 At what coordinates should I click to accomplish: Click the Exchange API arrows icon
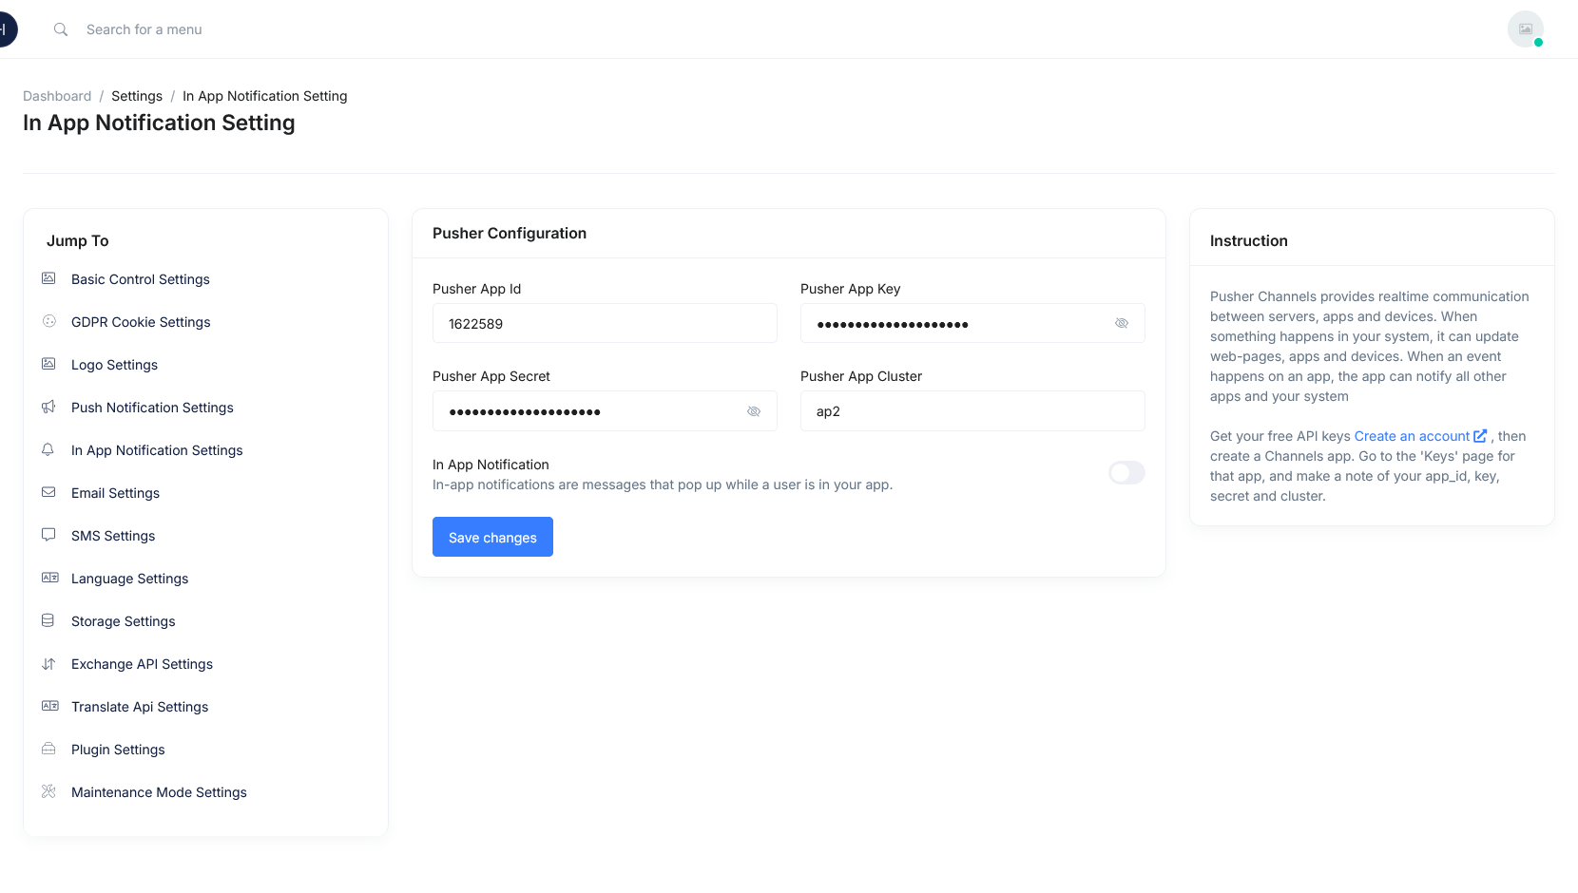tap(48, 663)
